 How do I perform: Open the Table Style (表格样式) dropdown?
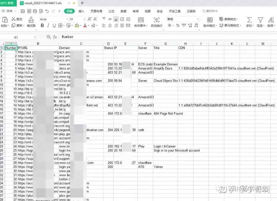[229, 19]
